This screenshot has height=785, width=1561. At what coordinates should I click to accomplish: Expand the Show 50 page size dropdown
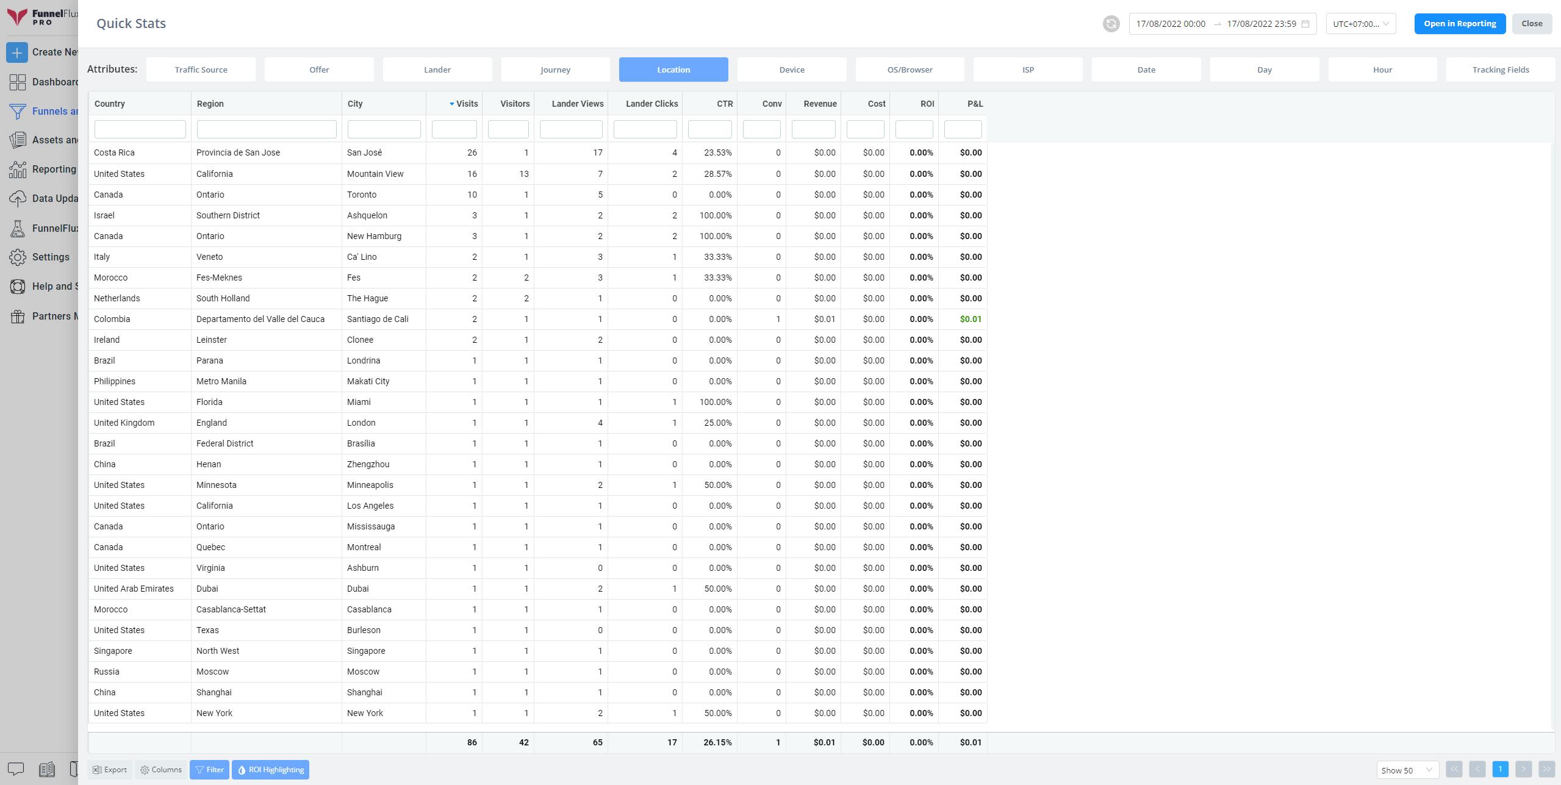(x=1407, y=770)
